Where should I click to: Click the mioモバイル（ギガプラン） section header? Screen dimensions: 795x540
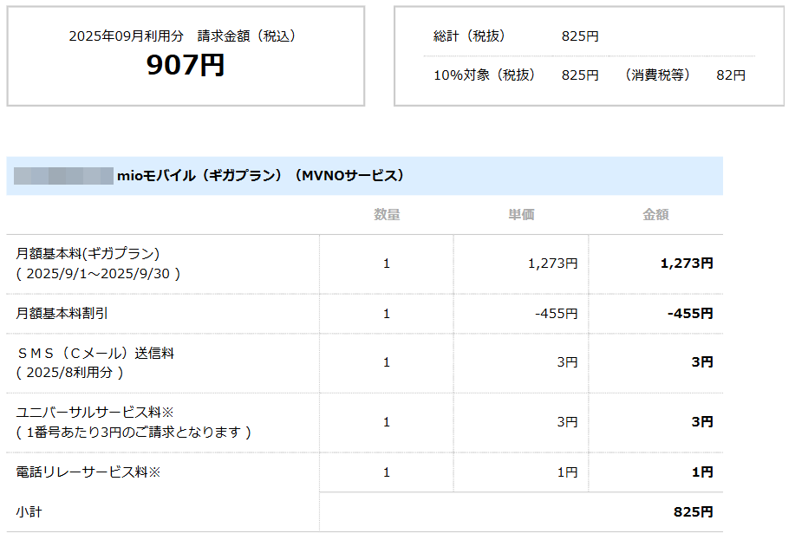(261, 176)
